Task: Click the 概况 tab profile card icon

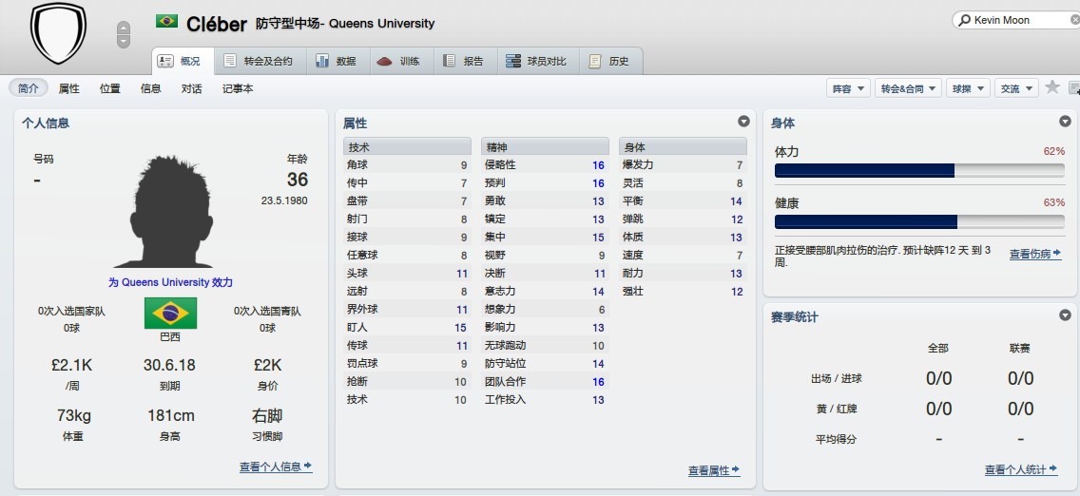Action: tap(165, 61)
